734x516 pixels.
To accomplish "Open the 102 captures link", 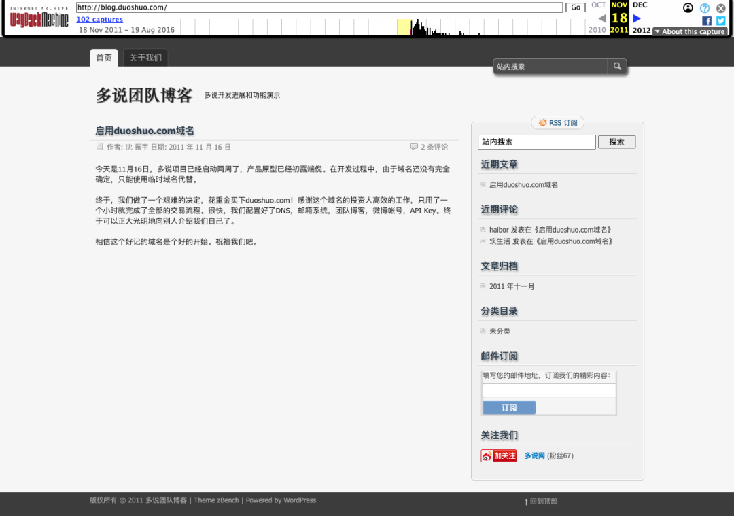I will [x=99, y=20].
